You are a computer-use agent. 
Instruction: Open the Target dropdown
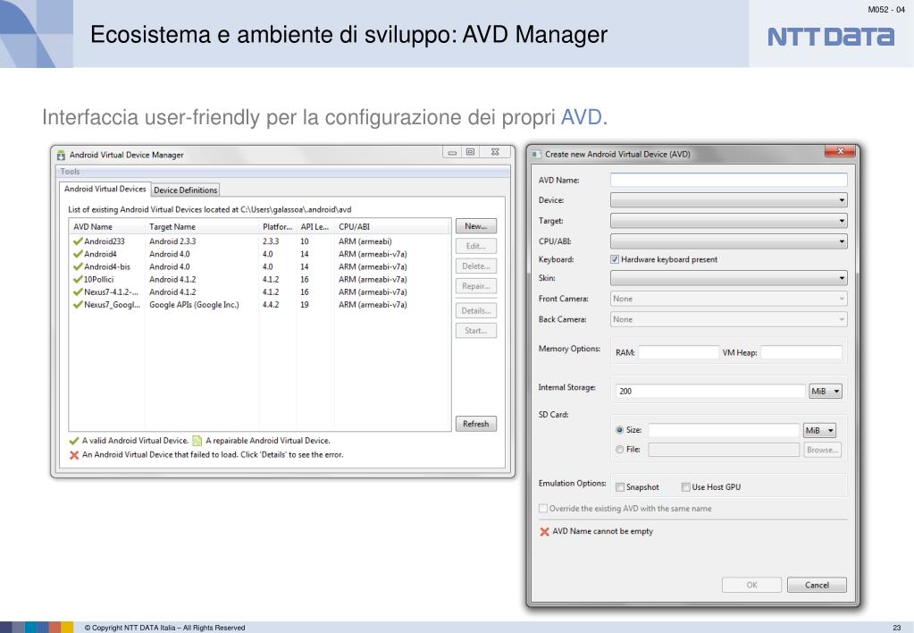(x=729, y=221)
